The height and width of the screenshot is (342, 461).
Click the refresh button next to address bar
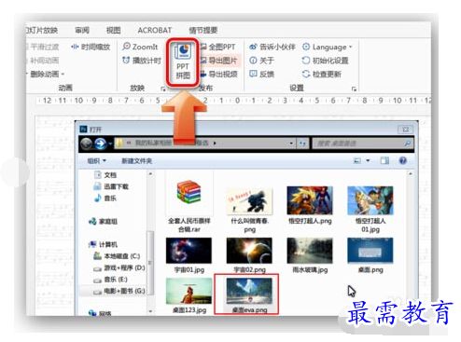click(x=302, y=144)
